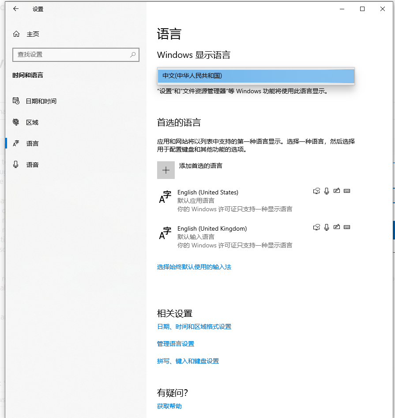Click the A字 icon beside sidebar 语言
Image resolution: width=395 pixels, height=418 pixels.
tap(16, 144)
